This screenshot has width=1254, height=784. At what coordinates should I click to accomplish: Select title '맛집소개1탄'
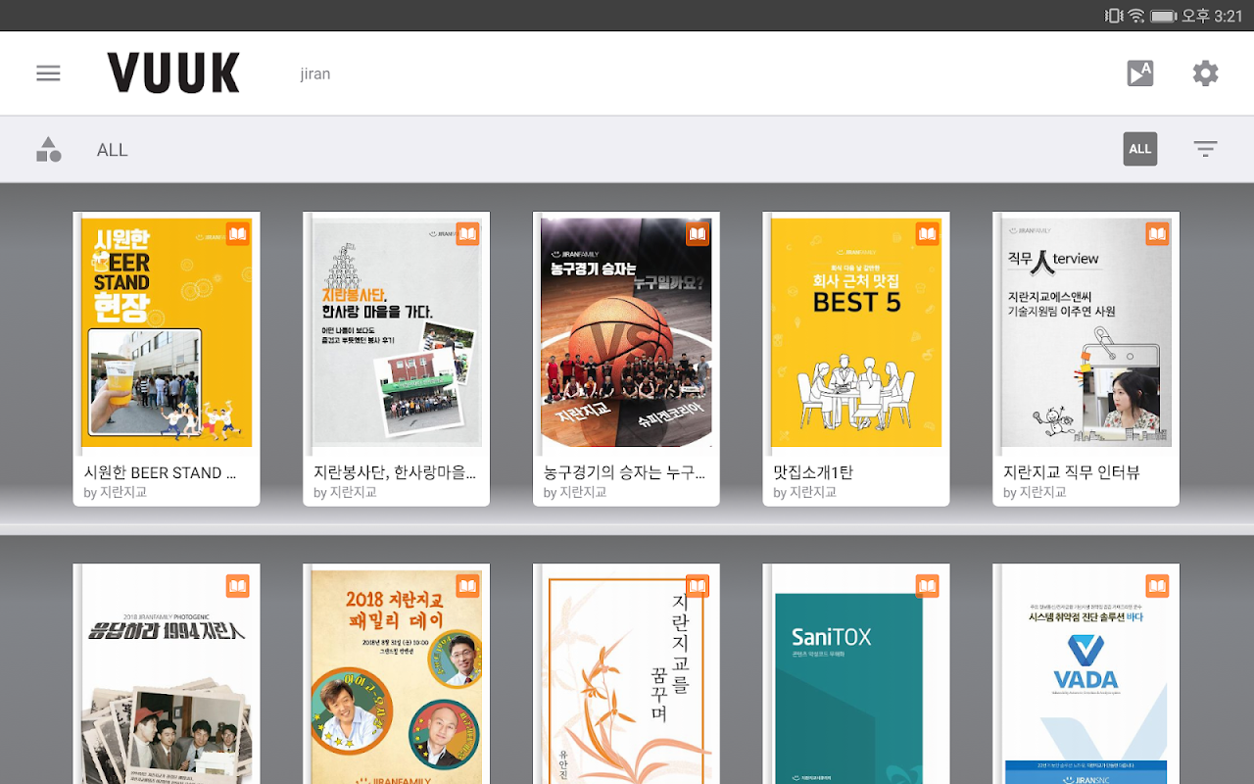[813, 472]
